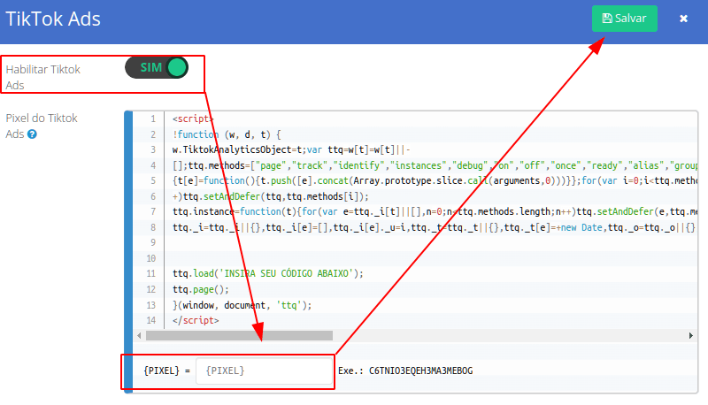Image resolution: width=708 pixels, height=405 pixels.
Task: Click line number 11 in the gutter
Action: tap(150, 273)
